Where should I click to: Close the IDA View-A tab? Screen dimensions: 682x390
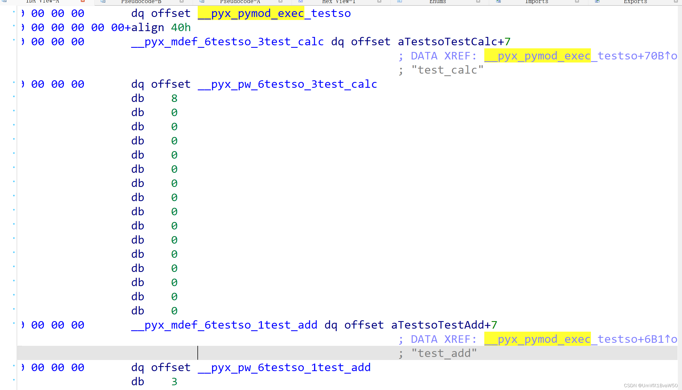83,1
